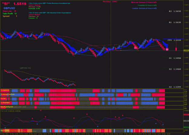This screenshot has width=189, height=135.
Task: Click the Spread 3 readout
Action: [10, 16]
